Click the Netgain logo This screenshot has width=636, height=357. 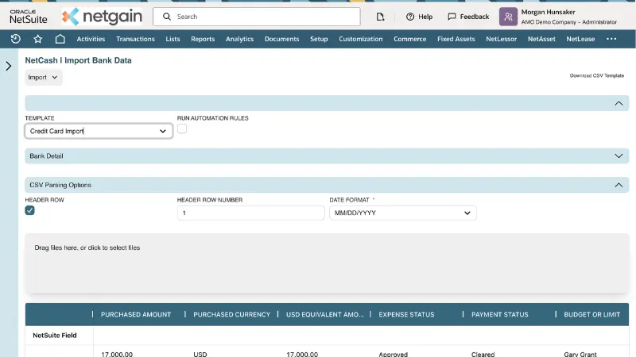[x=103, y=17]
